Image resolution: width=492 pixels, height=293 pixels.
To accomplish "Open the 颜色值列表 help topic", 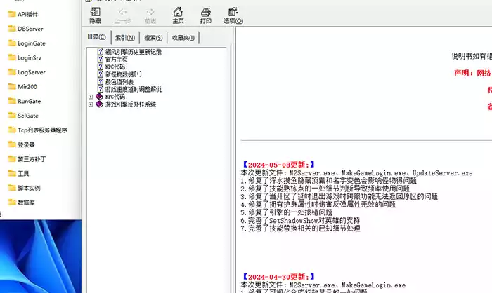I will [x=119, y=82].
